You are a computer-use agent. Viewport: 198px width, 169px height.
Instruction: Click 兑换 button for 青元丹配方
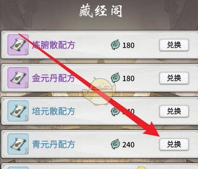174,144
